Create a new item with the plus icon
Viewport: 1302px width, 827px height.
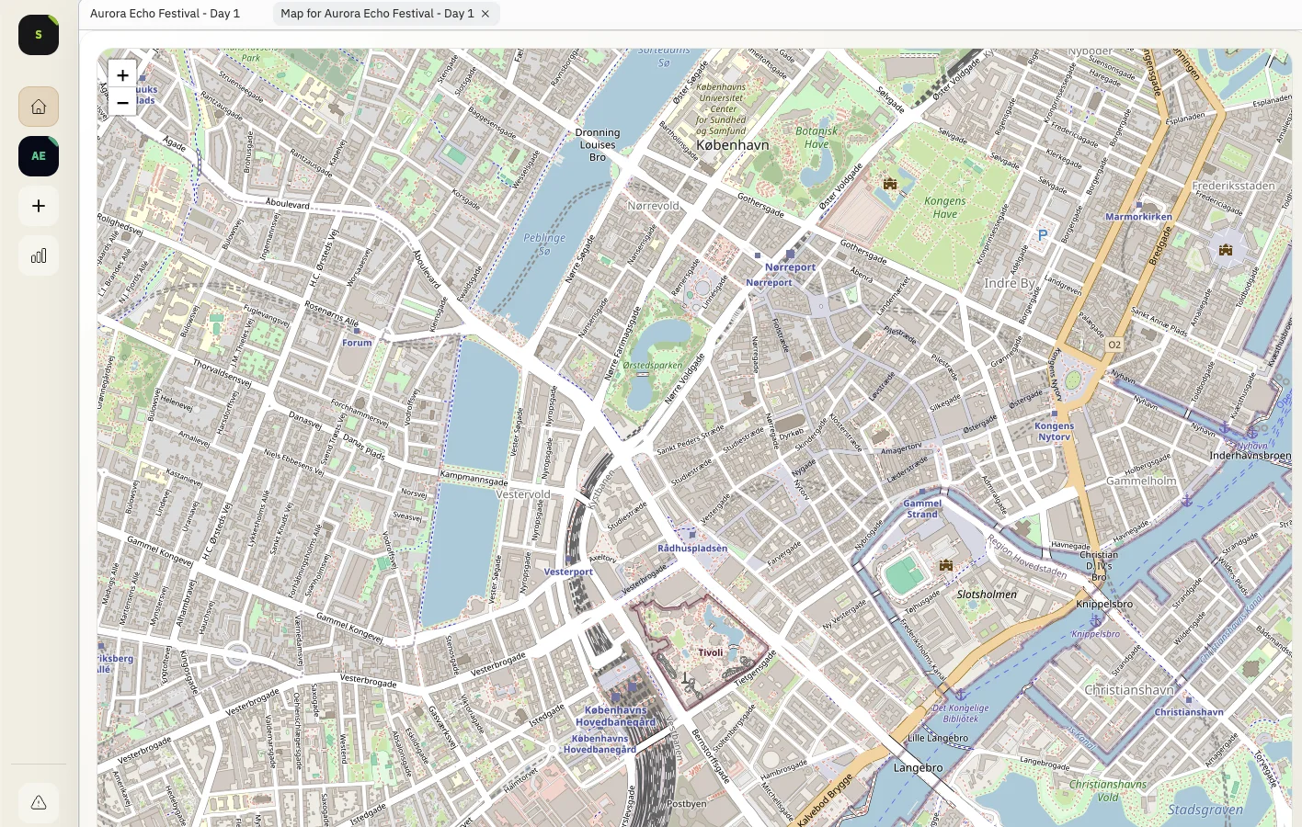click(38, 205)
